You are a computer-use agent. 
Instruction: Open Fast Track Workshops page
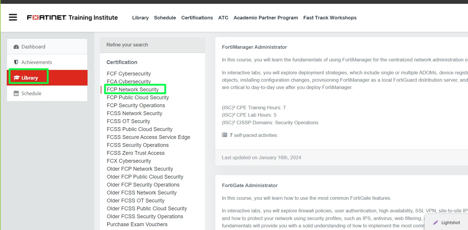(x=330, y=18)
